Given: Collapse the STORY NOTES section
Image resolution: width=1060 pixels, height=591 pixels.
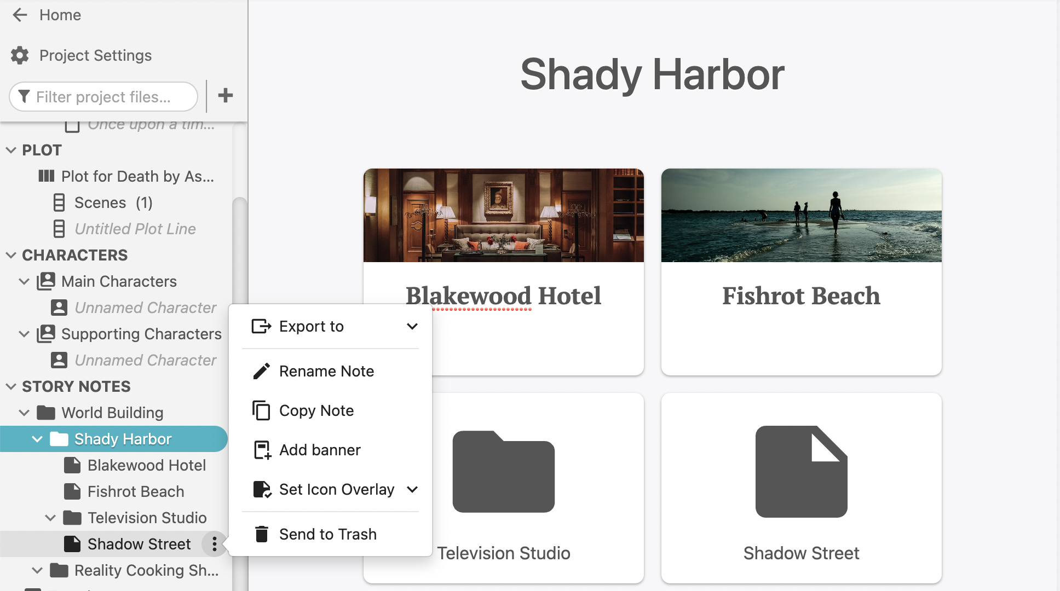Looking at the screenshot, I should point(11,386).
